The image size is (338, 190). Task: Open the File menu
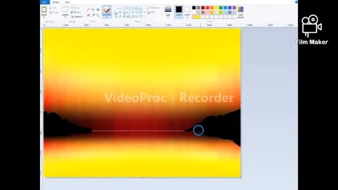pyautogui.click(x=44, y=2)
